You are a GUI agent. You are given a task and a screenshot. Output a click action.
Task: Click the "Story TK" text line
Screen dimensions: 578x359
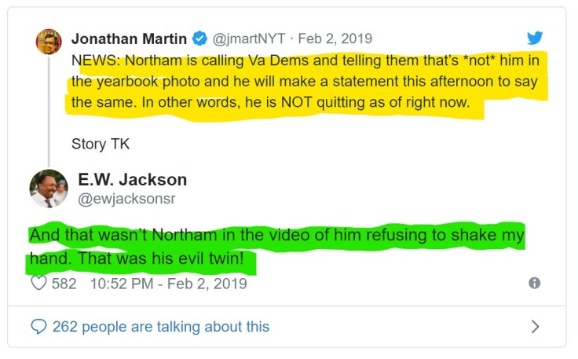(101, 144)
